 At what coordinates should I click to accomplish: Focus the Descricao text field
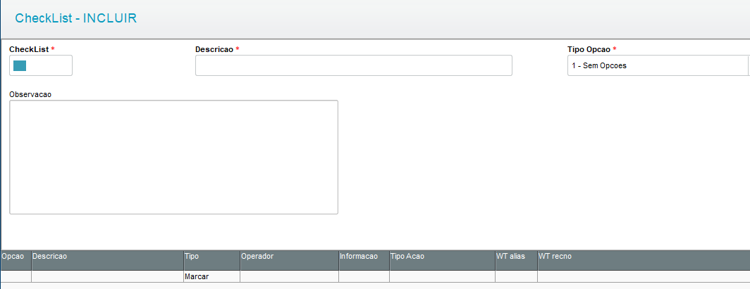pos(353,65)
